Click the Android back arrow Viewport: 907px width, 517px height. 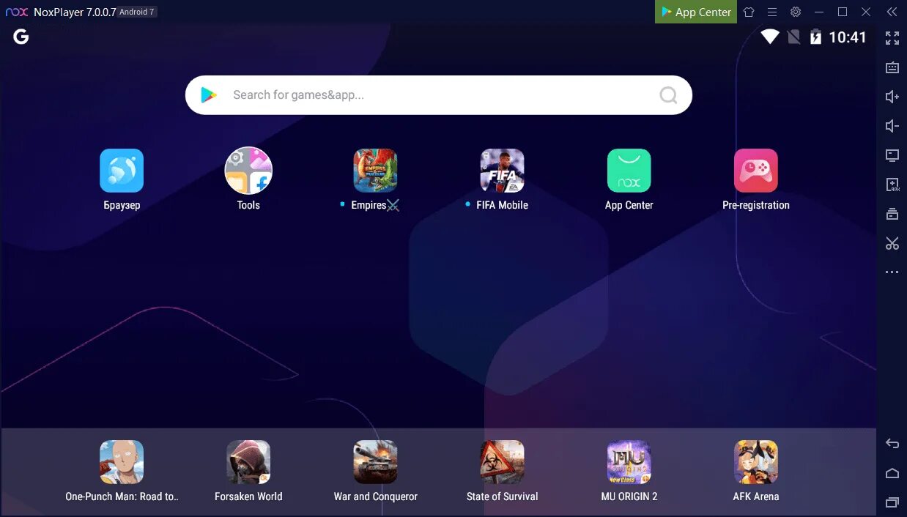pos(892,444)
